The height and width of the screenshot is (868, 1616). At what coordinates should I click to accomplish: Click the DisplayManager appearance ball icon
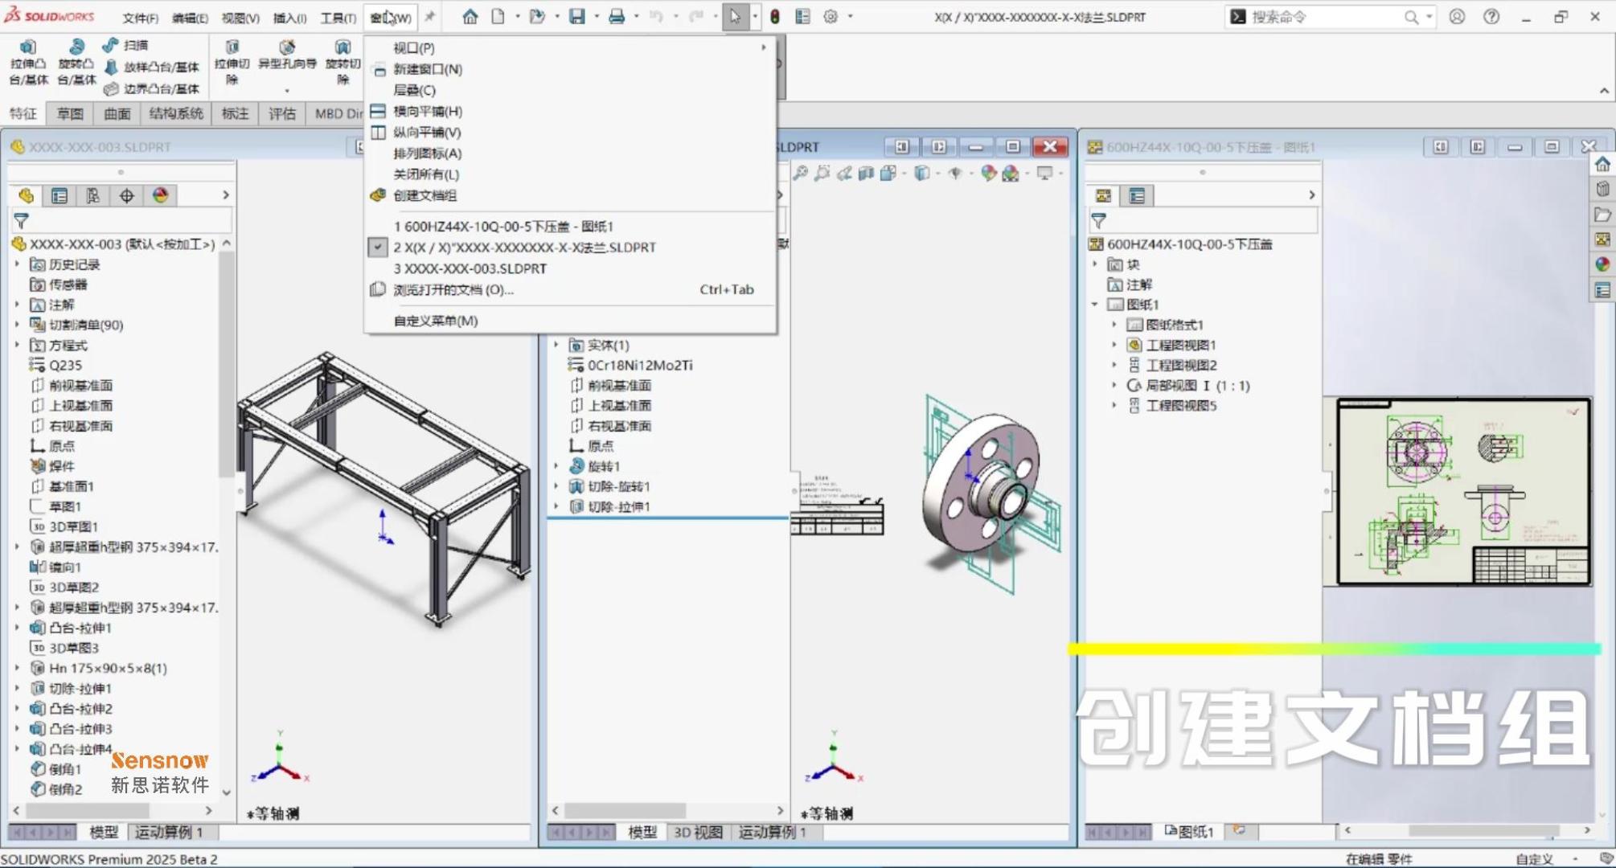(x=161, y=195)
